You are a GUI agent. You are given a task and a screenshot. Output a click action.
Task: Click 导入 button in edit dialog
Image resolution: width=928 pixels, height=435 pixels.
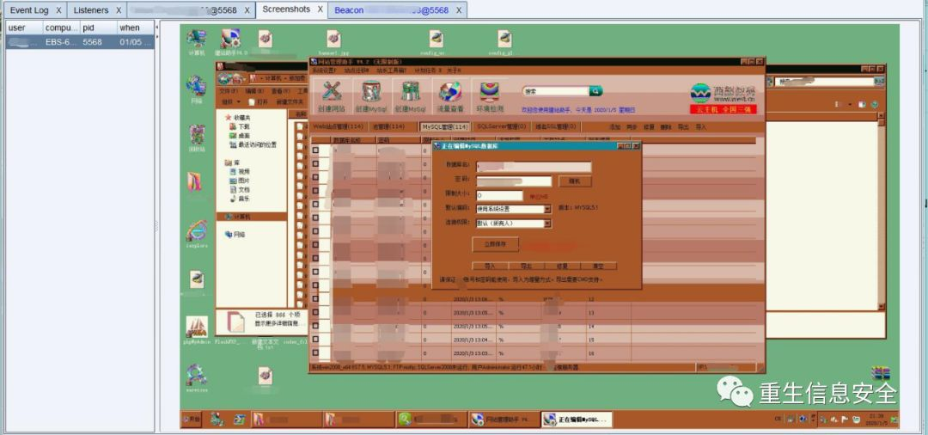point(490,267)
